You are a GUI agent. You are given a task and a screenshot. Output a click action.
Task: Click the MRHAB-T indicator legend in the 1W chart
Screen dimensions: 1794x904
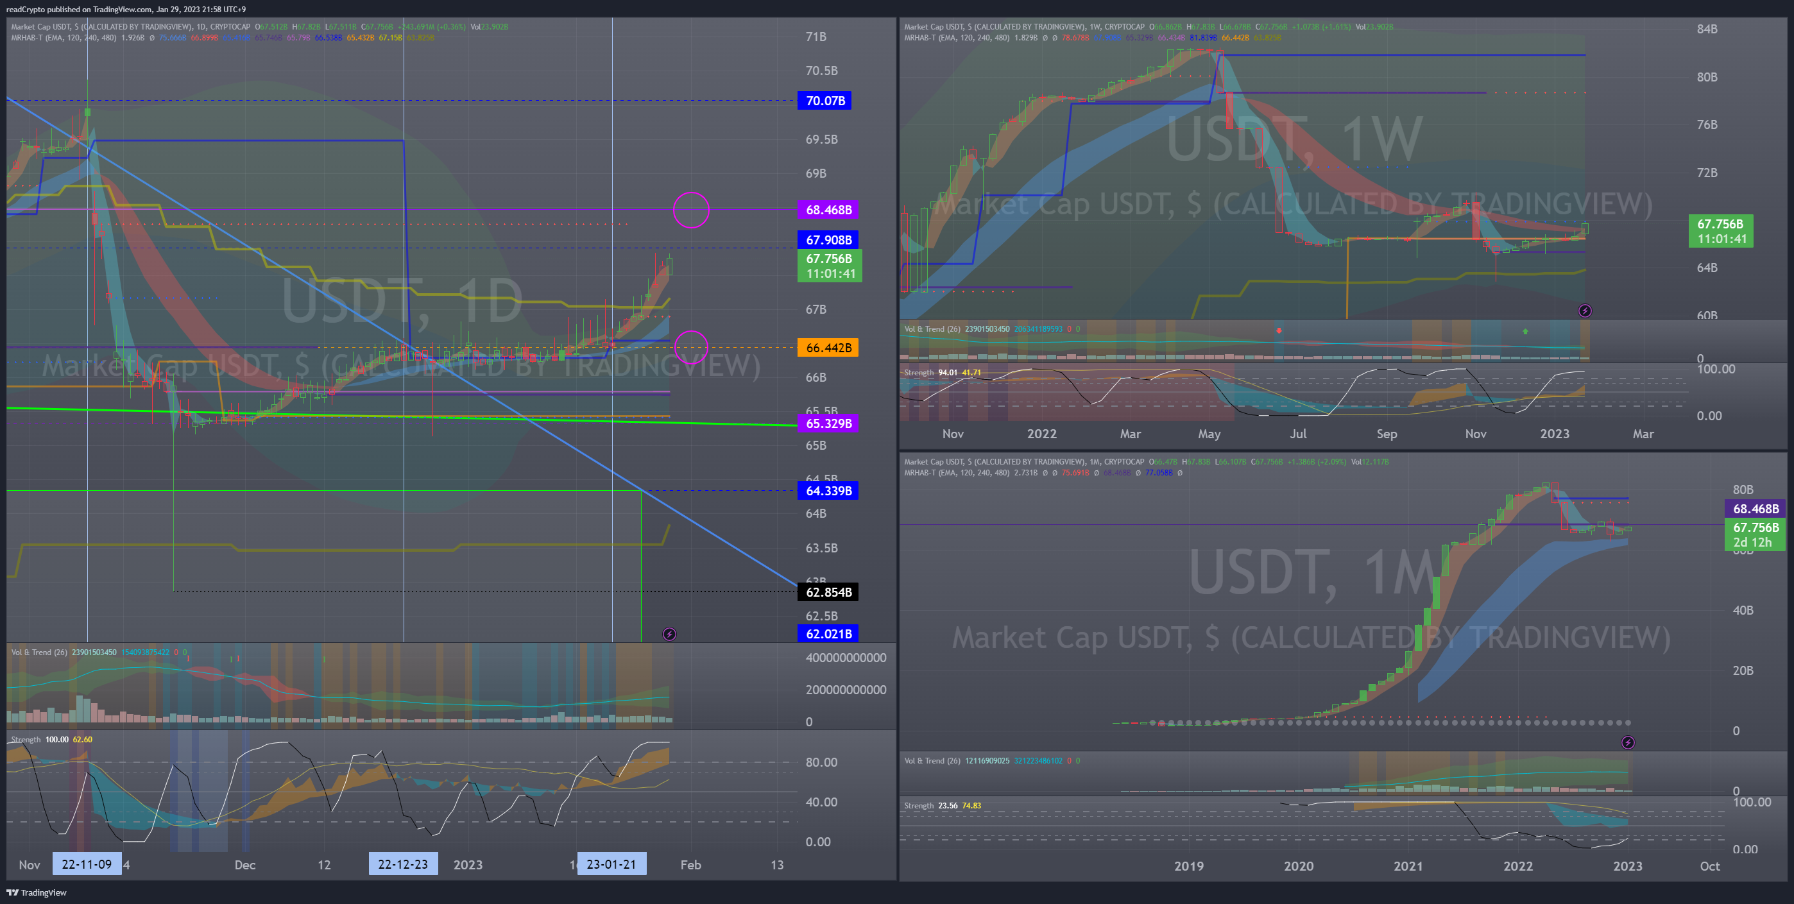pyautogui.click(x=957, y=38)
